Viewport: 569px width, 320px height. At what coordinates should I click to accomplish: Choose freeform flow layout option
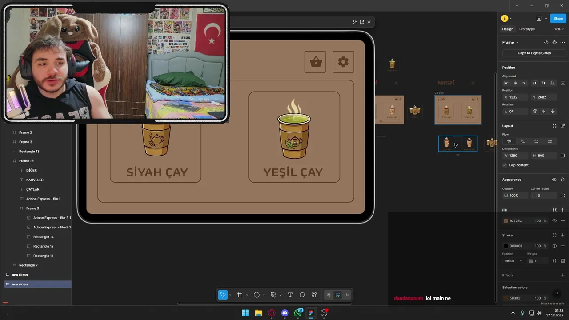coord(509,141)
